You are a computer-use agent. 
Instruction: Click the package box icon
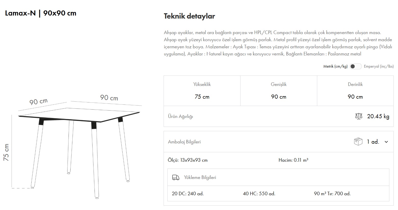(358, 142)
